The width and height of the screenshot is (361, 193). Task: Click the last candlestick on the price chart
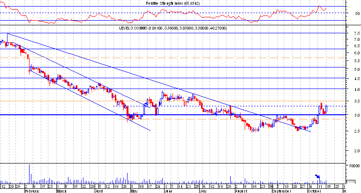click(326, 108)
